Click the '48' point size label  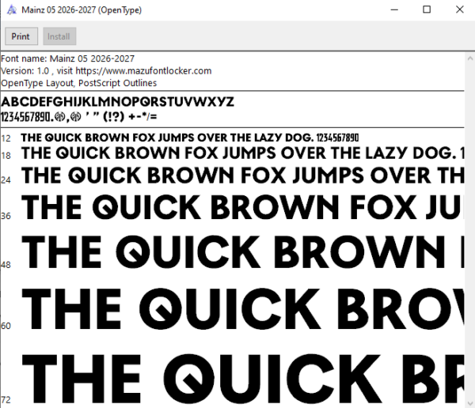[6, 265]
